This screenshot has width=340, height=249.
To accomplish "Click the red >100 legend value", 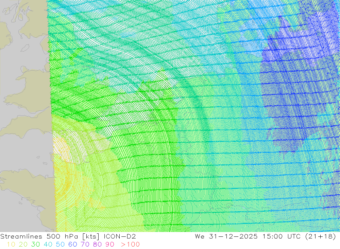I will click(x=130, y=245).
